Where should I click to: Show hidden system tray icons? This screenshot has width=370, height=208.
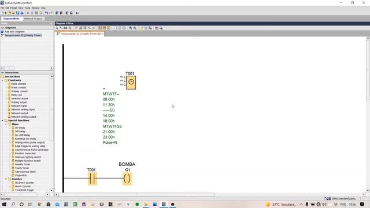tap(301, 204)
